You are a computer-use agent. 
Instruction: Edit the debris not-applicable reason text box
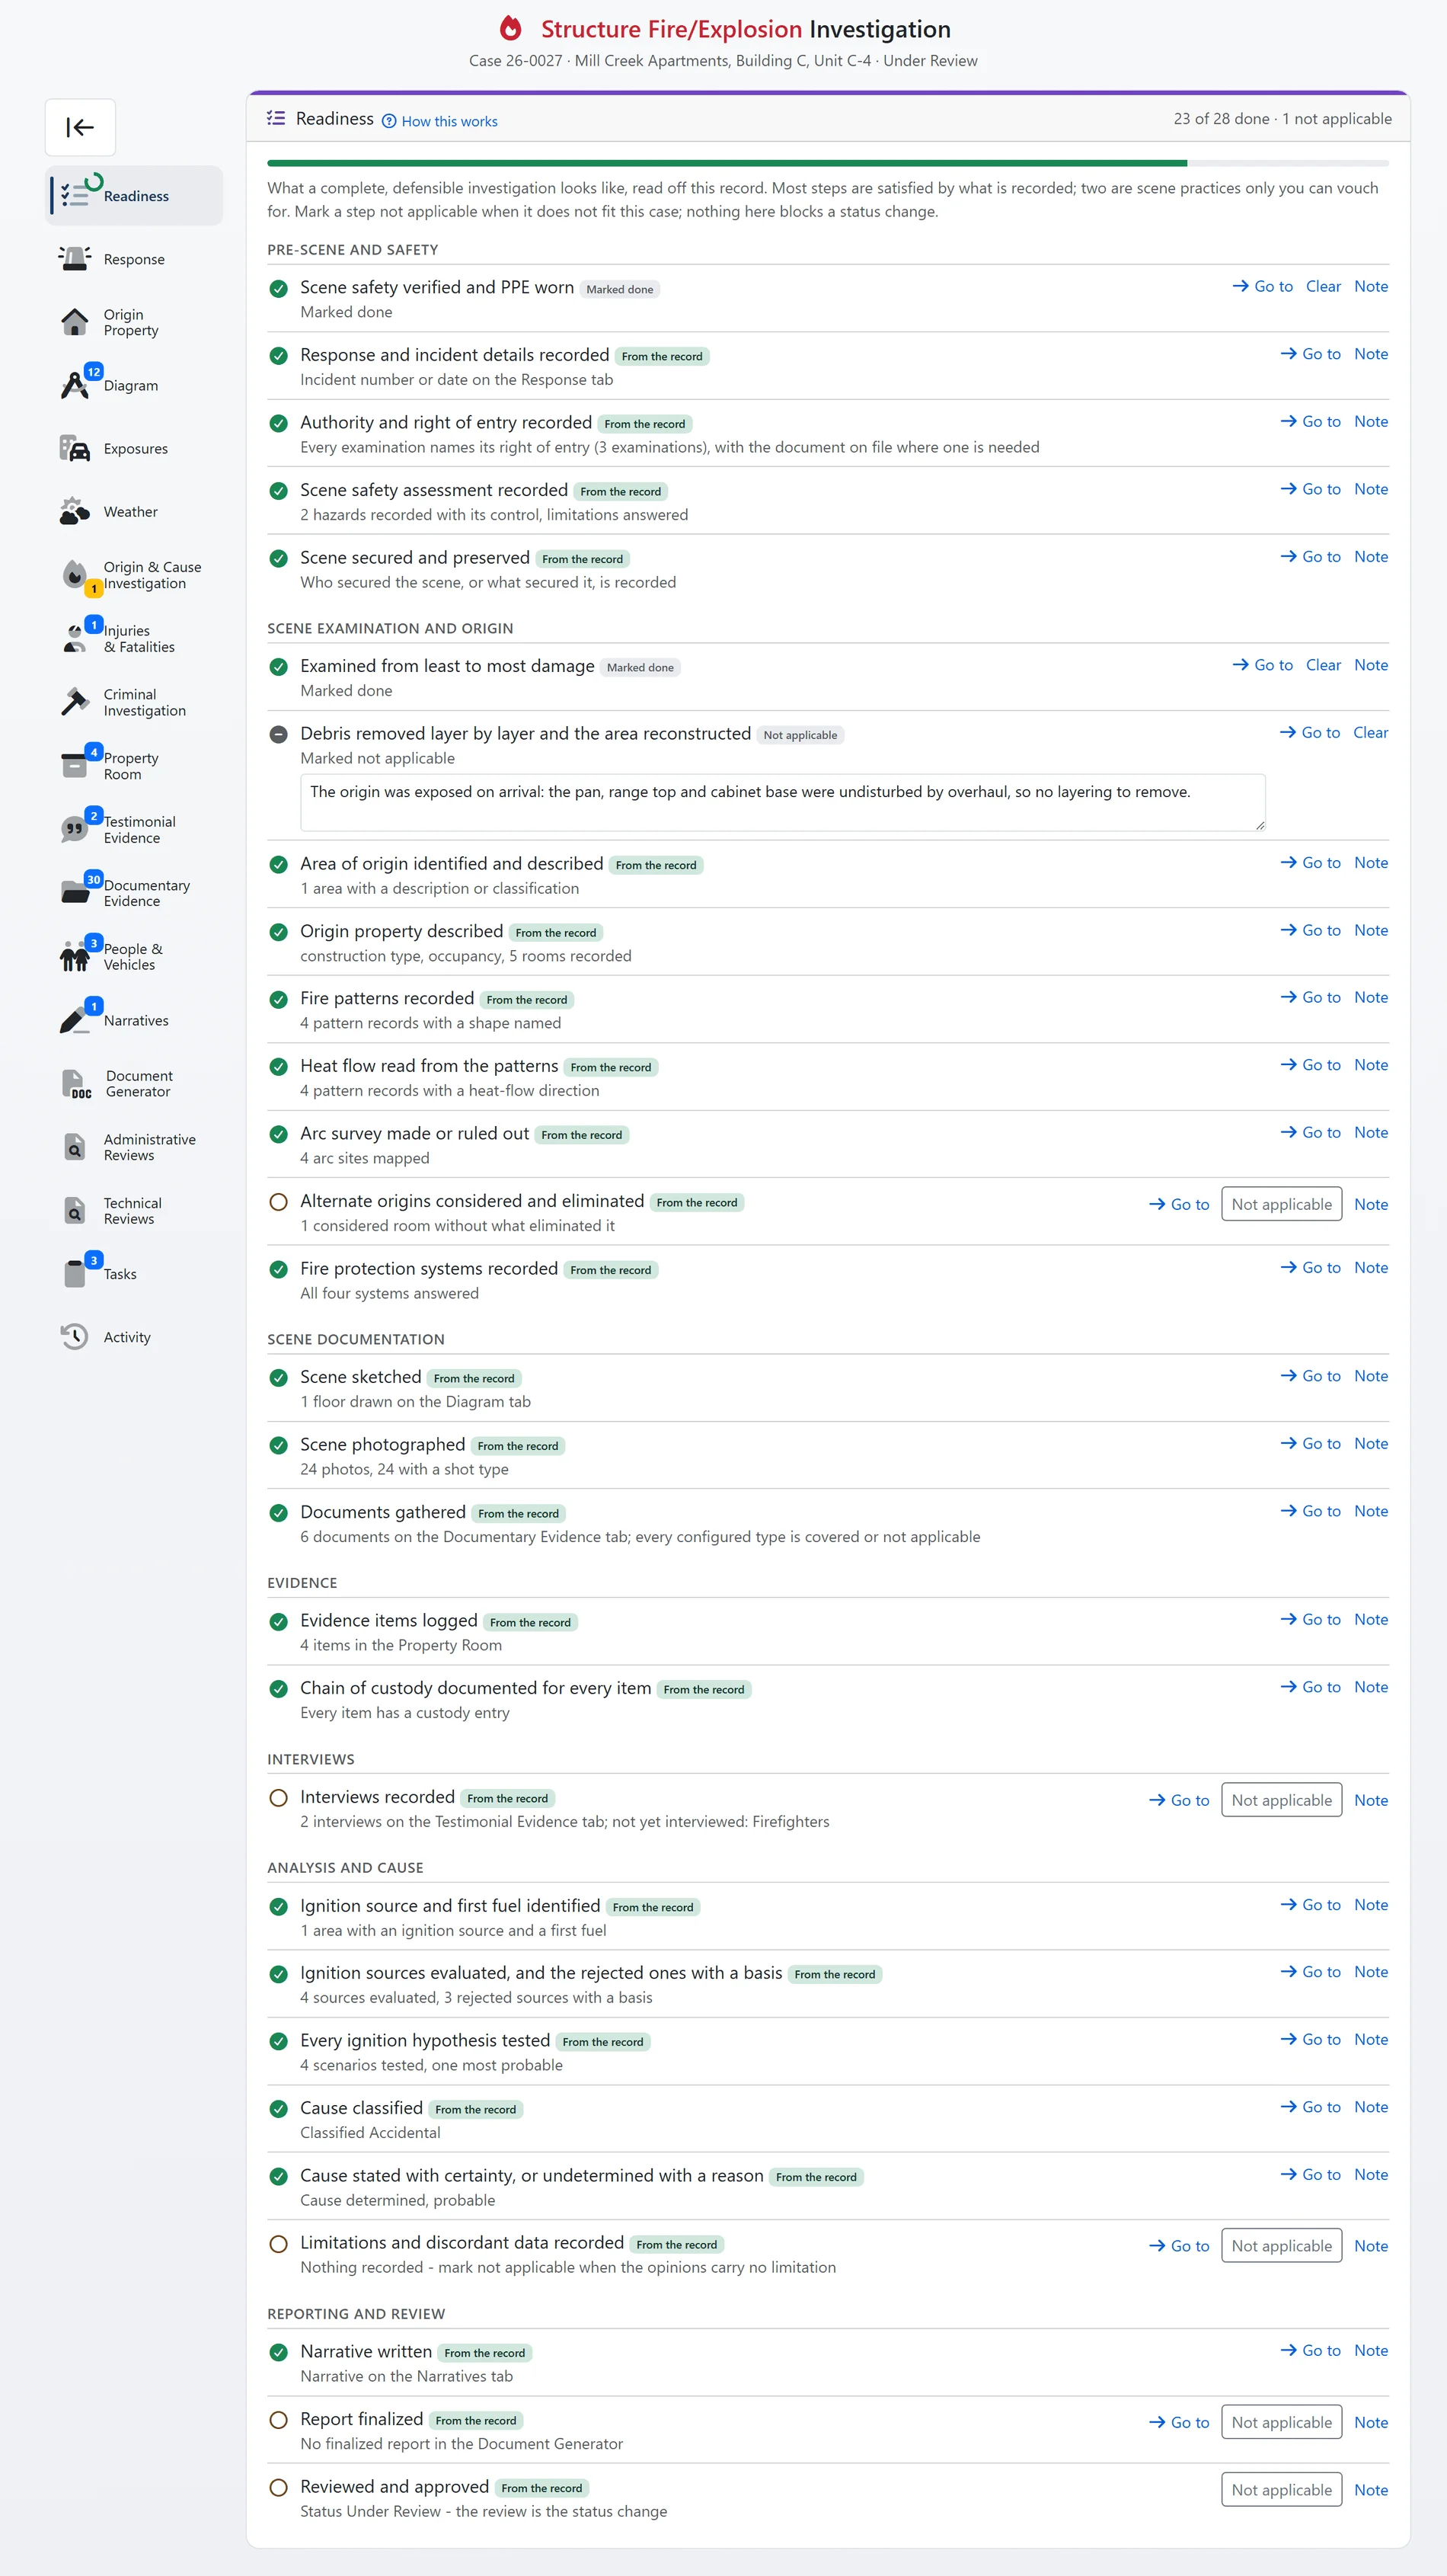(x=782, y=802)
